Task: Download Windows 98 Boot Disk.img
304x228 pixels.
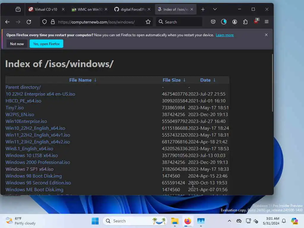Action: 34,176
